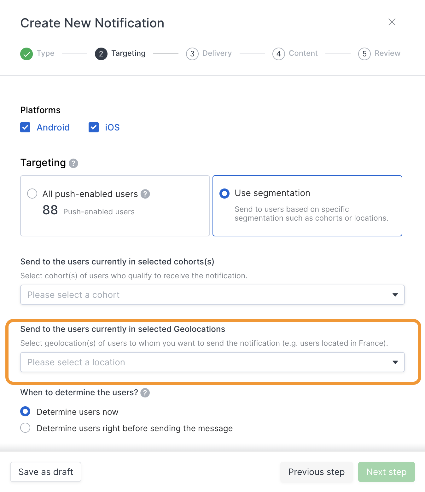Viewport: 425px width, 492px height.
Task: Uncheck the Android platform checkbox
Action: (25, 127)
